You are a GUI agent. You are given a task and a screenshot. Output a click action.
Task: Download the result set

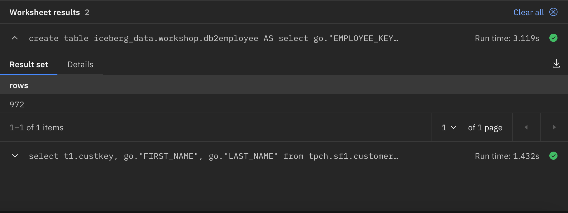click(556, 64)
